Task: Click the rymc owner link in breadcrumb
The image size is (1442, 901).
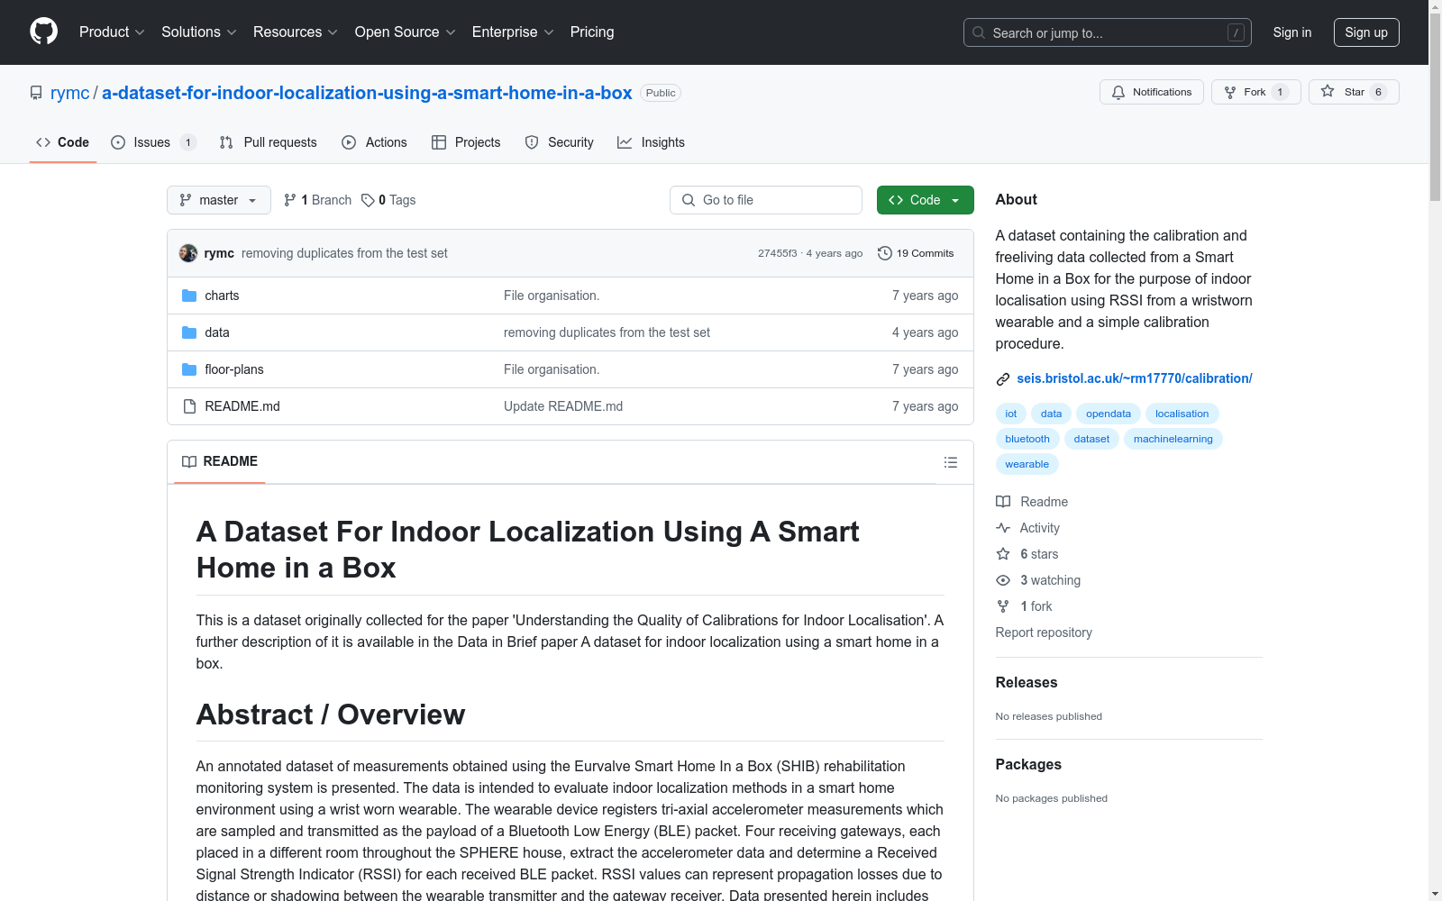Action: [x=70, y=93]
